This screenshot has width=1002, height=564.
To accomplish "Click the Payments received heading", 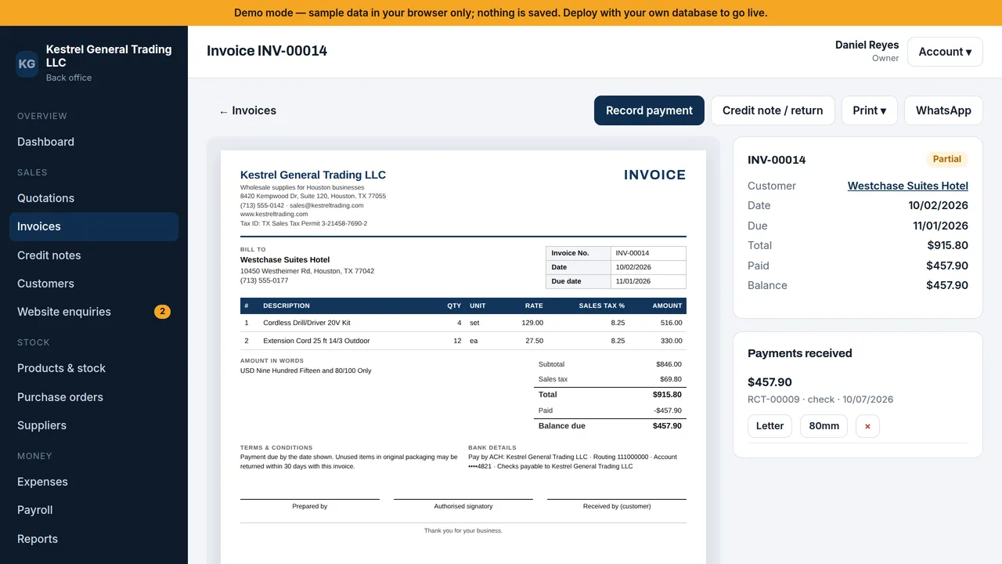I will pos(799,353).
